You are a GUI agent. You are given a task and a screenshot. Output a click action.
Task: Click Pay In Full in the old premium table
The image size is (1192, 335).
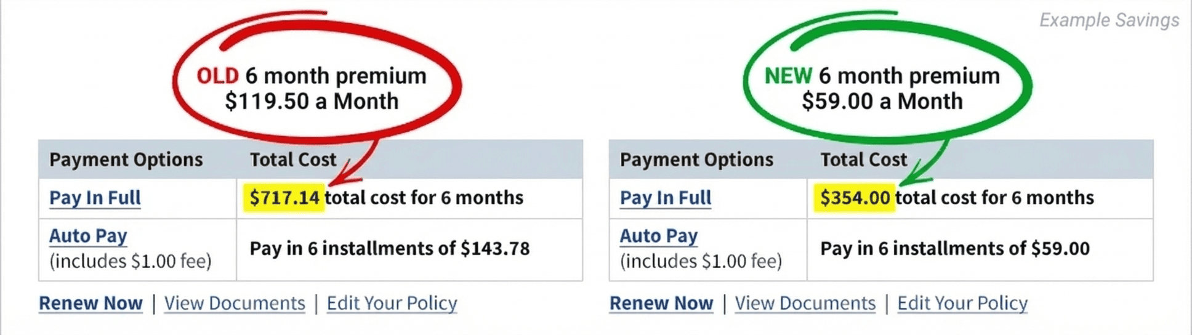click(95, 198)
